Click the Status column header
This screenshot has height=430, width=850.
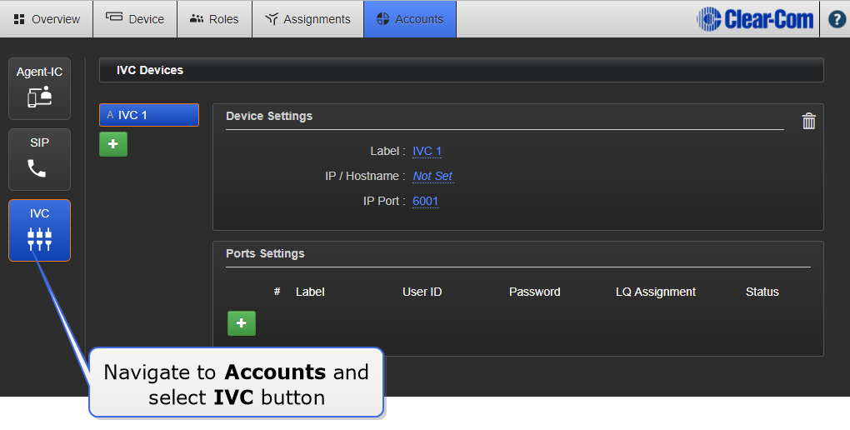coord(762,292)
